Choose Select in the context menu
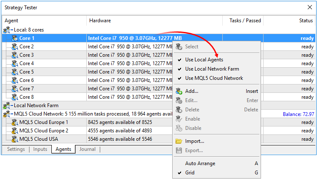 pyautogui.click(x=217, y=47)
